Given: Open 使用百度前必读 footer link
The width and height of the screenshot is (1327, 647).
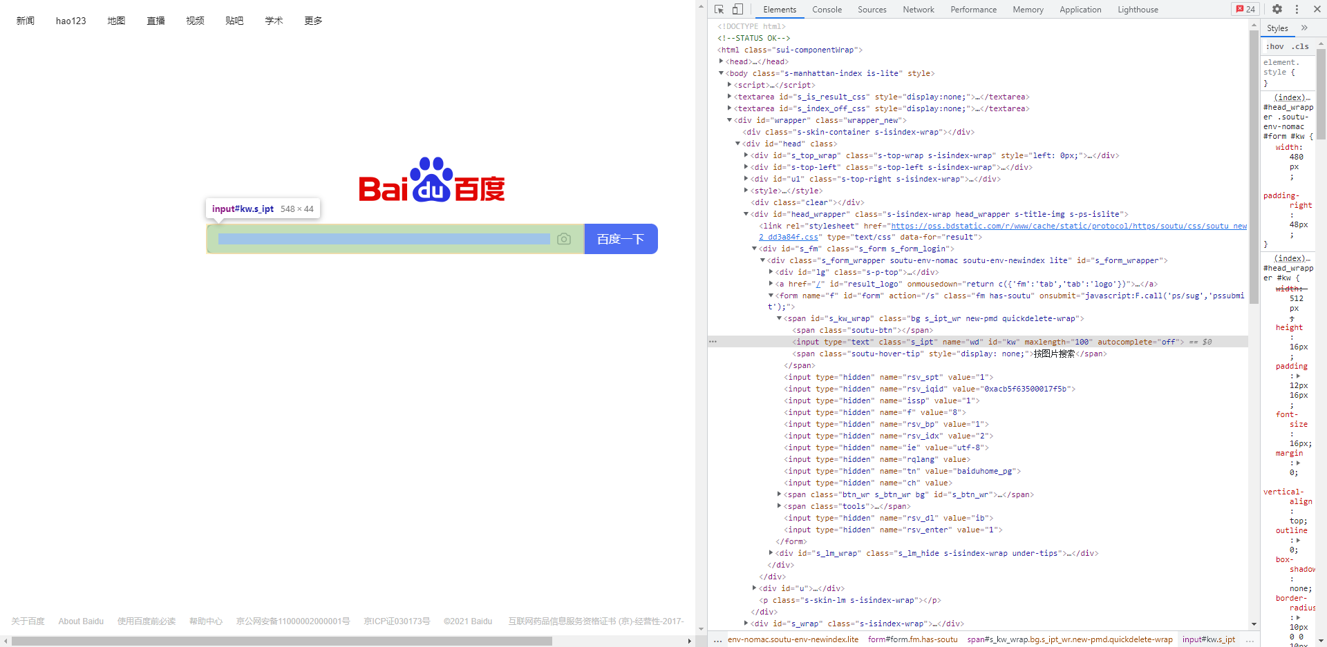Looking at the screenshot, I should (x=147, y=621).
